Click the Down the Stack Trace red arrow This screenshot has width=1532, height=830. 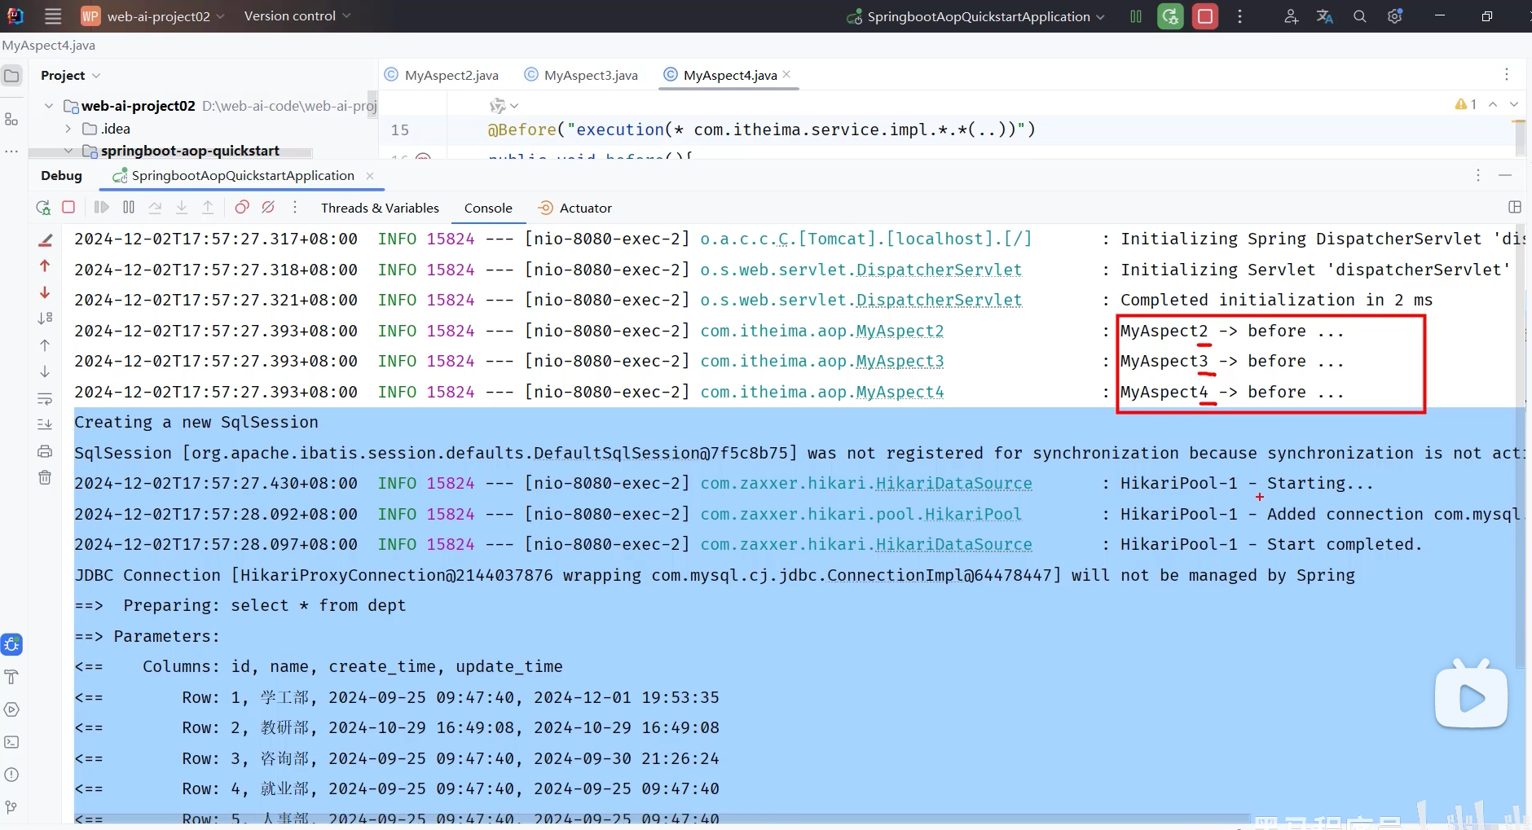pyautogui.click(x=45, y=292)
